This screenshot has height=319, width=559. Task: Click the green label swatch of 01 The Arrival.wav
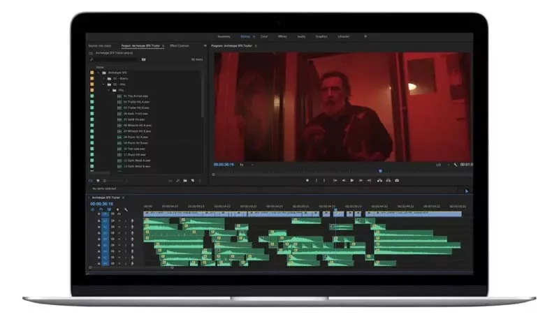point(92,96)
